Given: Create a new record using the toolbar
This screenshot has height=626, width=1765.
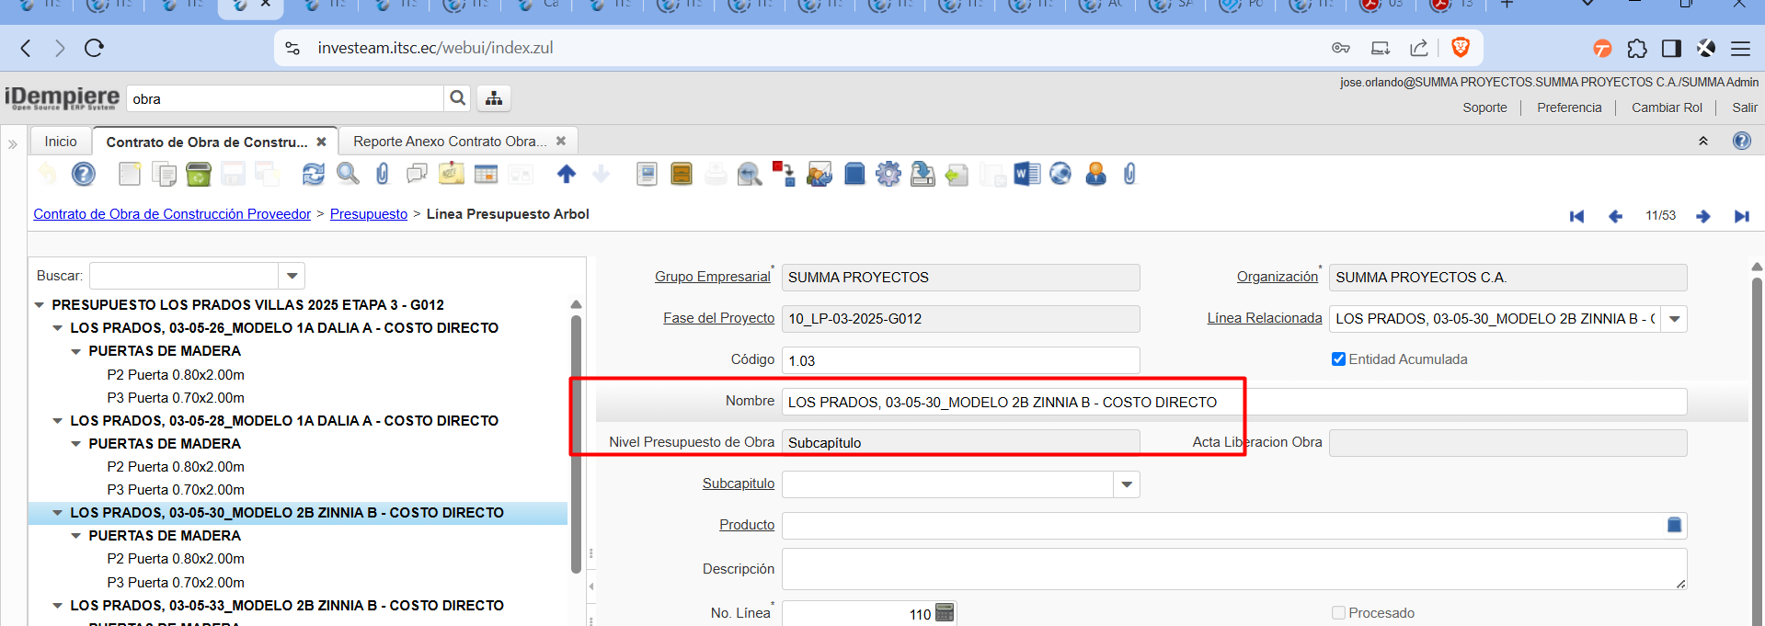Looking at the screenshot, I should (x=130, y=174).
